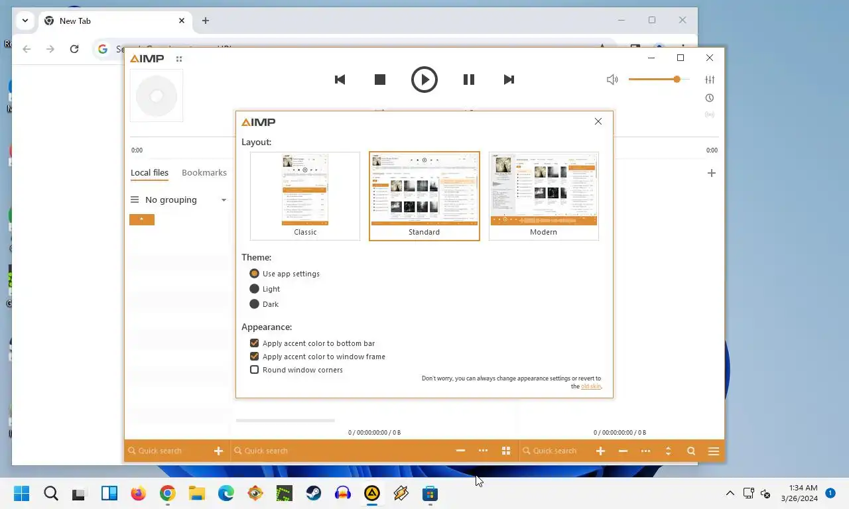Viewport: 849px width, 509px height.
Task: Click the magnifier icon beside the hamburger menu
Action: point(691,451)
